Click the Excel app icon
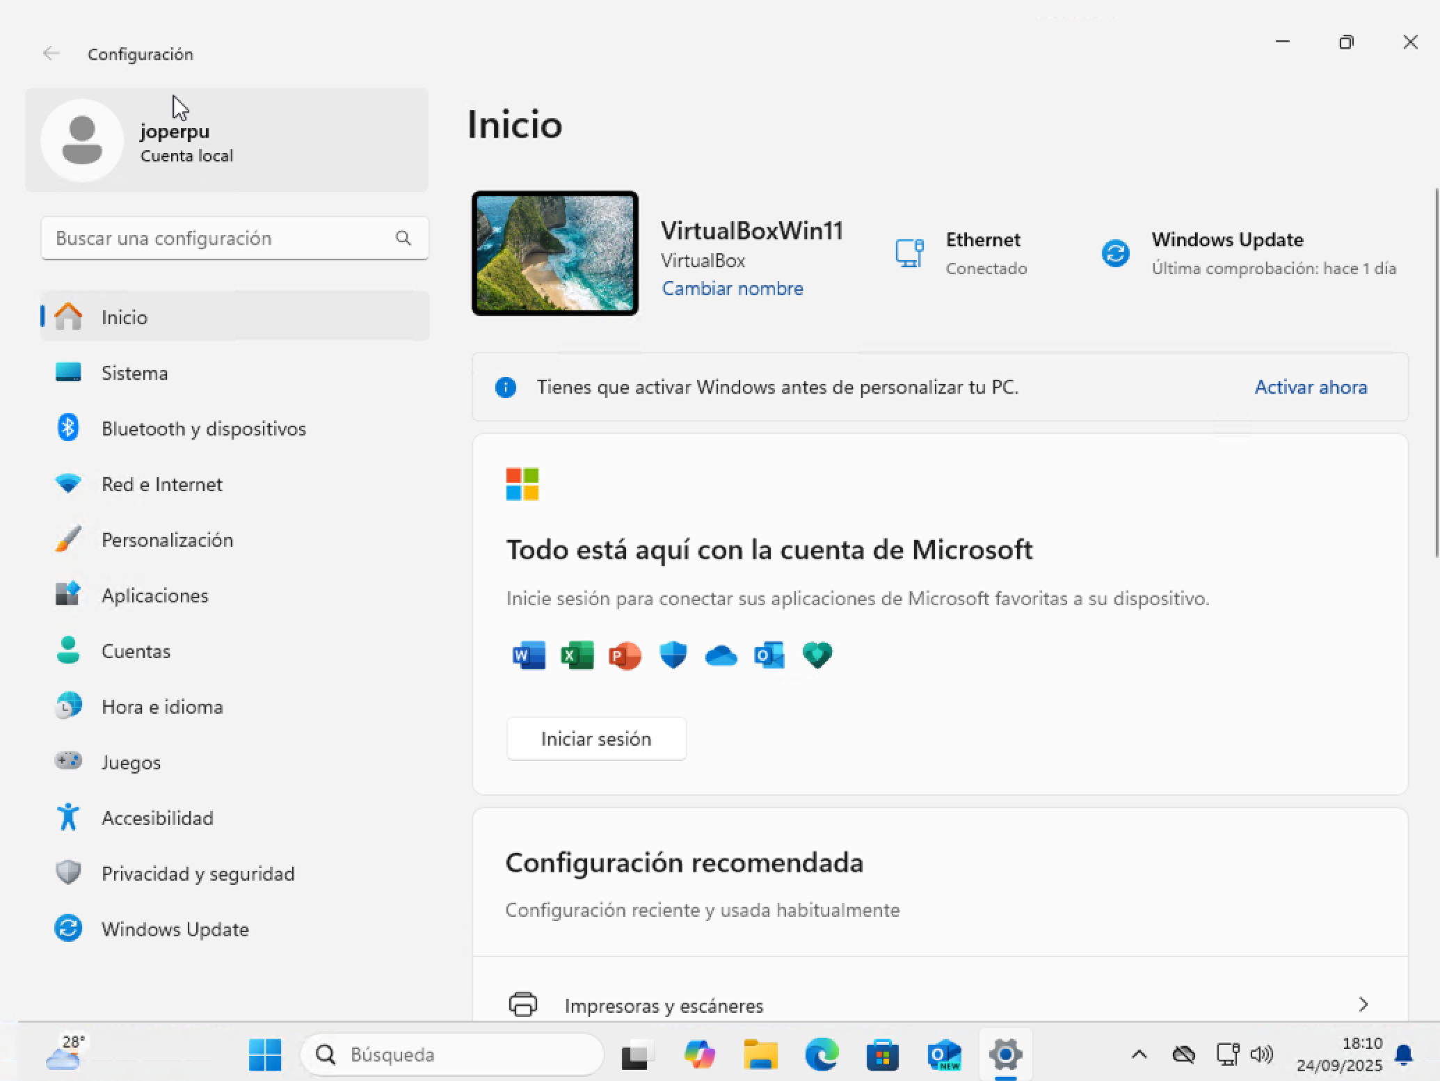The image size is (1440, 1081). (577, 655)
